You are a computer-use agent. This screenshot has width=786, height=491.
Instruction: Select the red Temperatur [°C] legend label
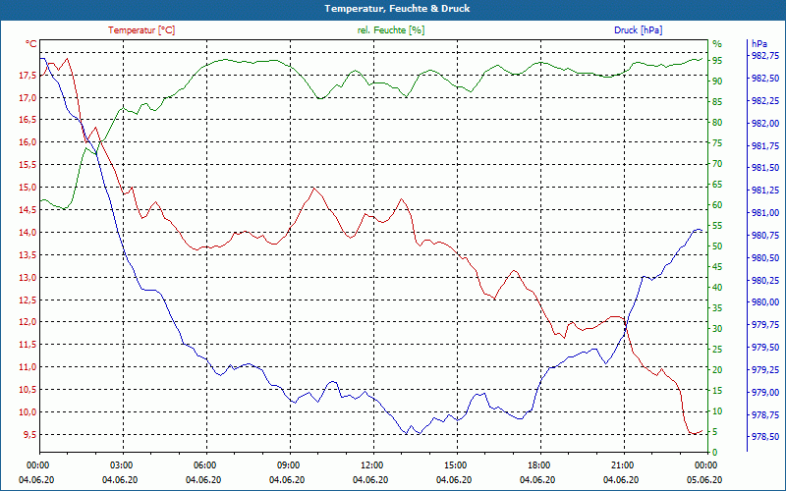coord(141,30)
